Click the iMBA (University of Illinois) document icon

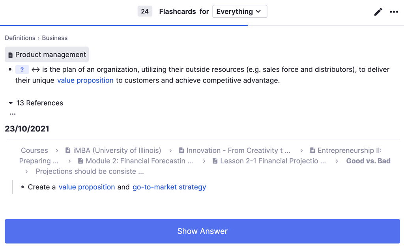(x=67, y=150)
